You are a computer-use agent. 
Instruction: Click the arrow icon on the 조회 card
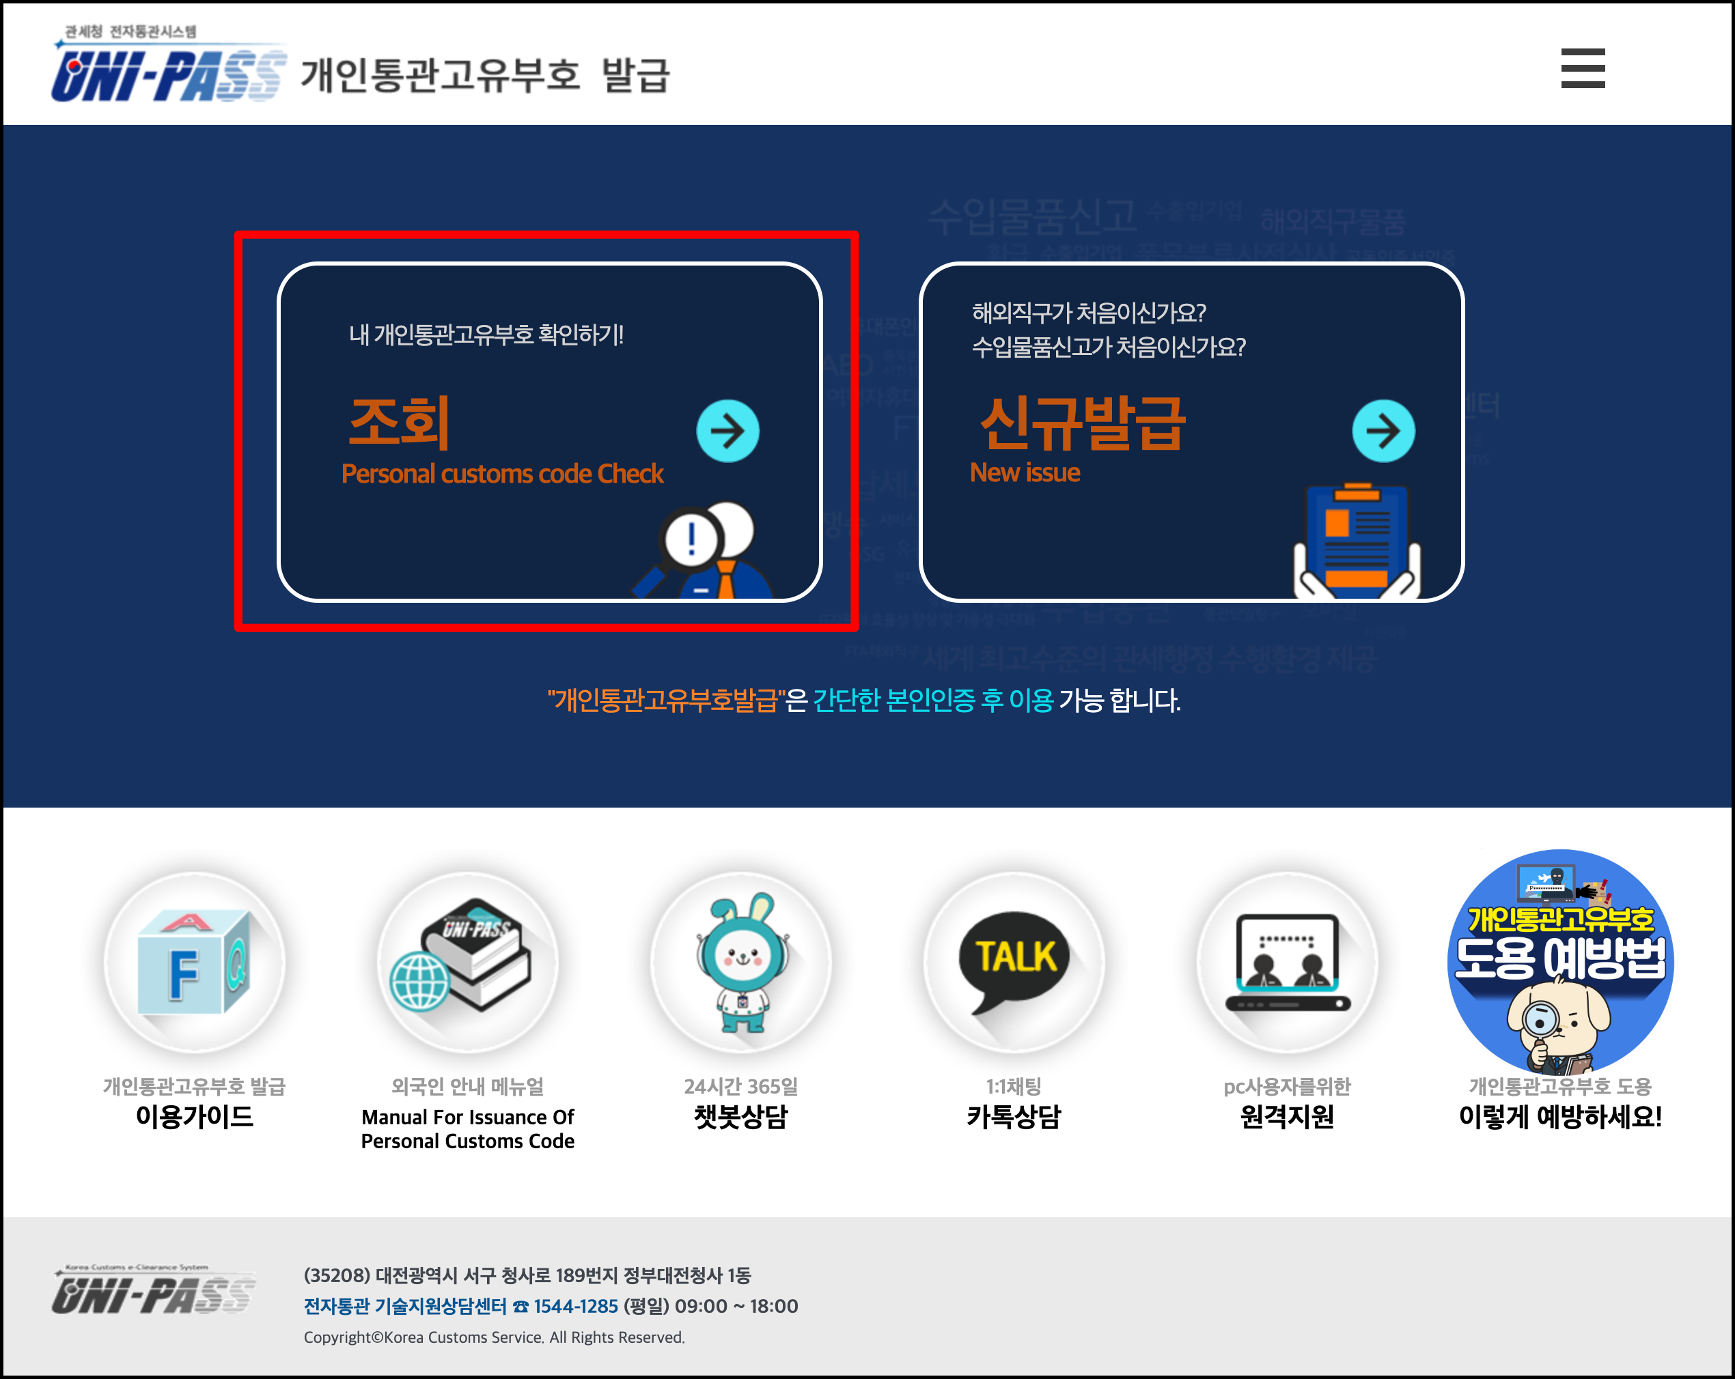tap(727, 431)
